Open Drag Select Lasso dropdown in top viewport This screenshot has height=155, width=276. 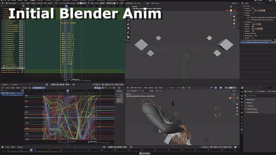pos(156,3)
